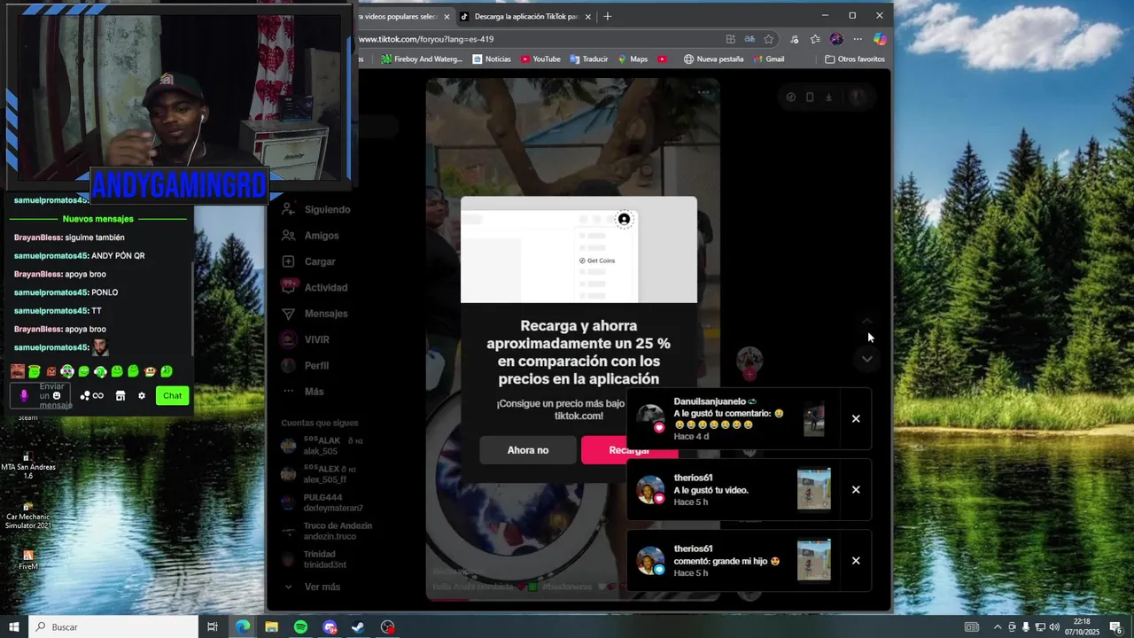
Task: Select the first face photo emote
Action: coord(18,371)
